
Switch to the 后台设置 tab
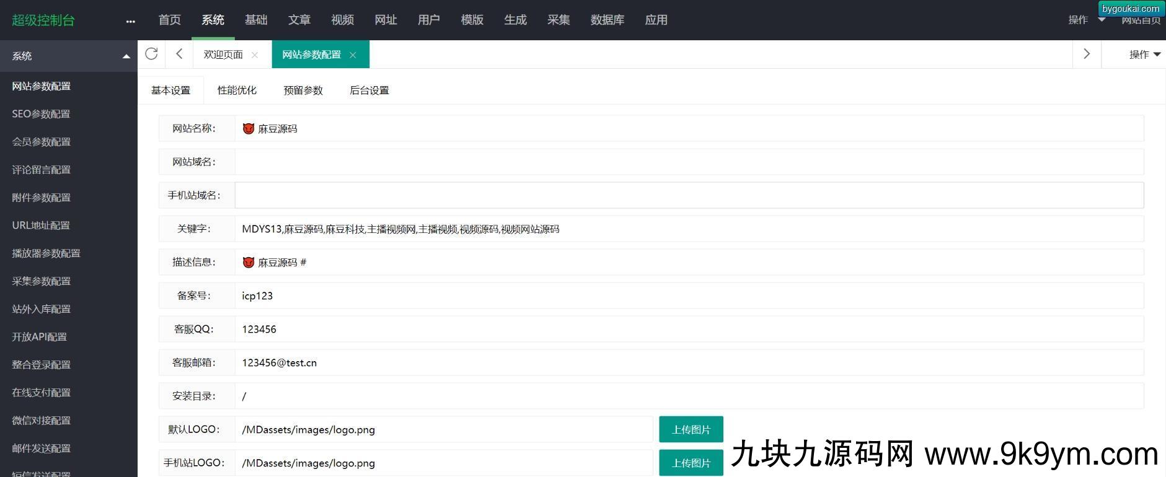pos(369,90)
